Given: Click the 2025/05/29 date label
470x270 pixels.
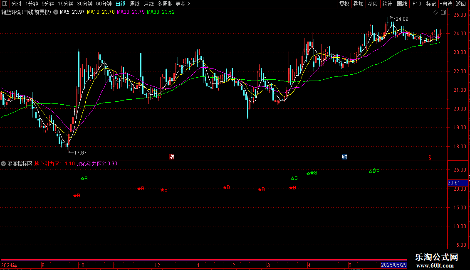Looking at the screenshot, I should tap(394, 265).
